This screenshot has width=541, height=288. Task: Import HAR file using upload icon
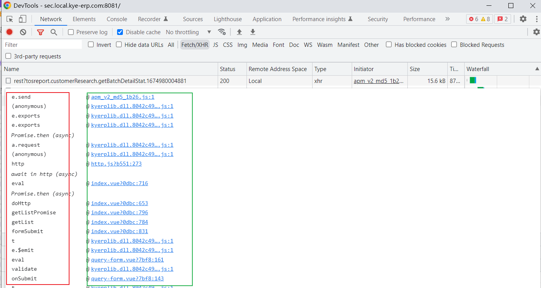point(239,32)
